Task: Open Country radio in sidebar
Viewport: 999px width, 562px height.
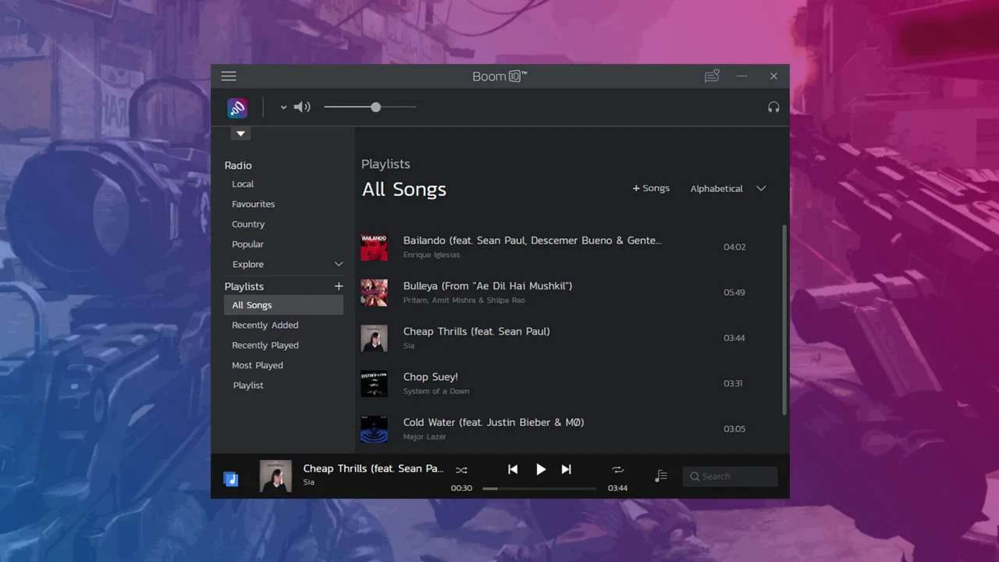Action: pyautogui.click(x=248, y=225)
